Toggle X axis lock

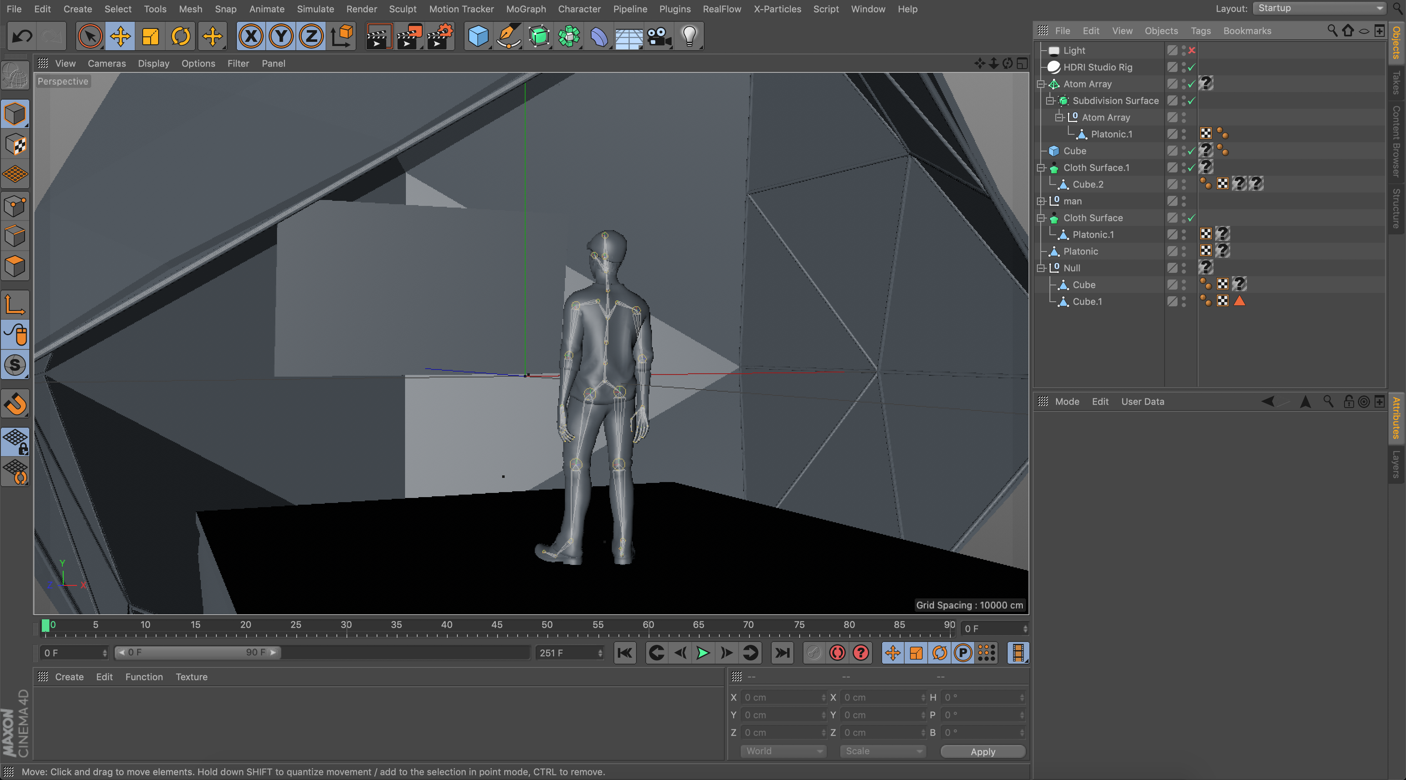pyautogui.click(x=251, y=36)
